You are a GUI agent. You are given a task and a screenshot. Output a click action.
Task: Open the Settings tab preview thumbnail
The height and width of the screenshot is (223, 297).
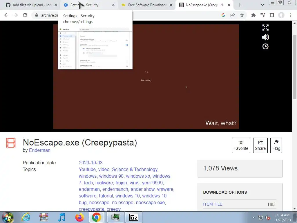coord(95,48)
